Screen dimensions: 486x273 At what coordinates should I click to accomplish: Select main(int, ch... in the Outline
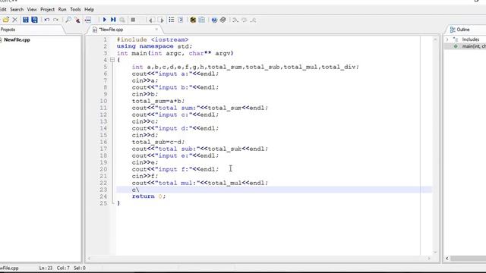pos(474,46)
